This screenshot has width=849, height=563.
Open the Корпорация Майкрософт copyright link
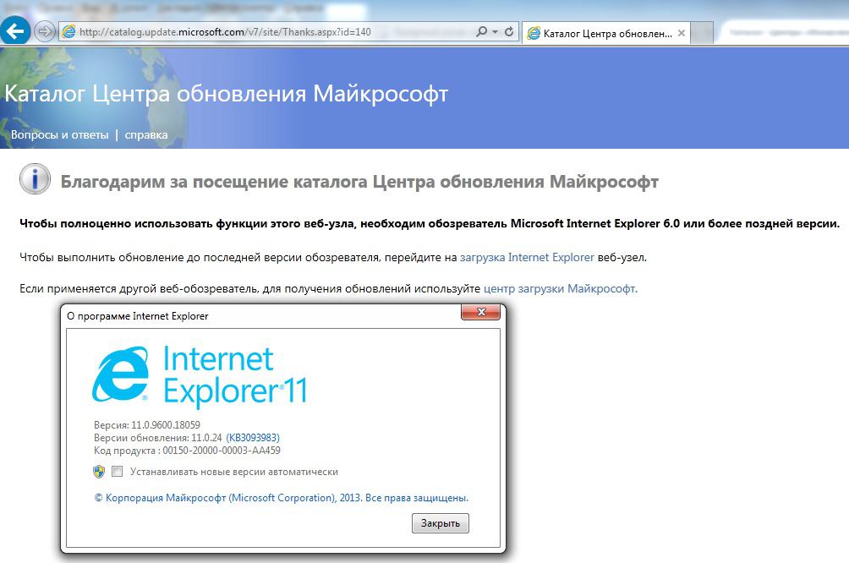tap(282, 498)
